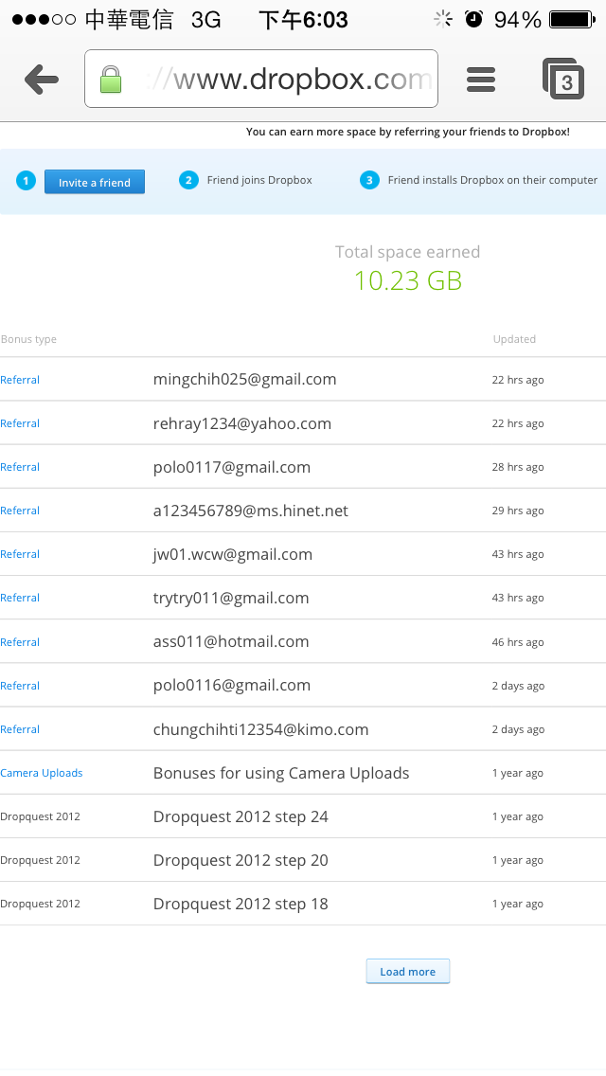Open the Camera Uploads link

tap(41, 773)
